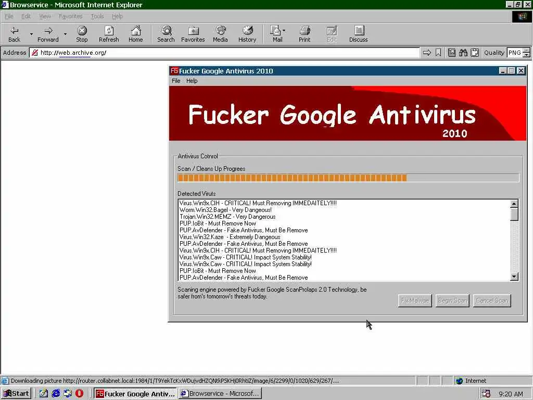Launch Opera from quick launch
The height and width of the screenshot is (400, 533).
pos(79,394)
